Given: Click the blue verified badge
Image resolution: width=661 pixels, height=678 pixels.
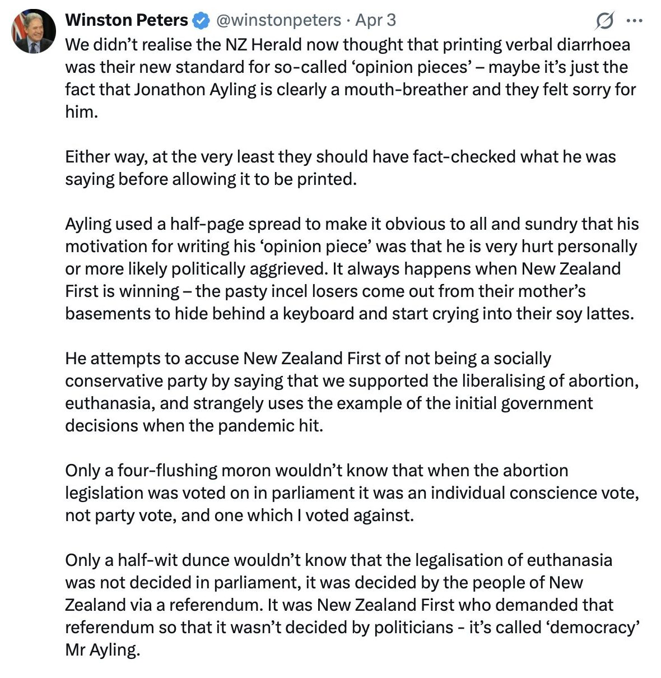Looking at the screenshot, I should coord(201,21).
